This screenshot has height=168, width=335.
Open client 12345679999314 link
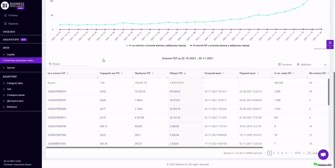click(x=57, y=92)
